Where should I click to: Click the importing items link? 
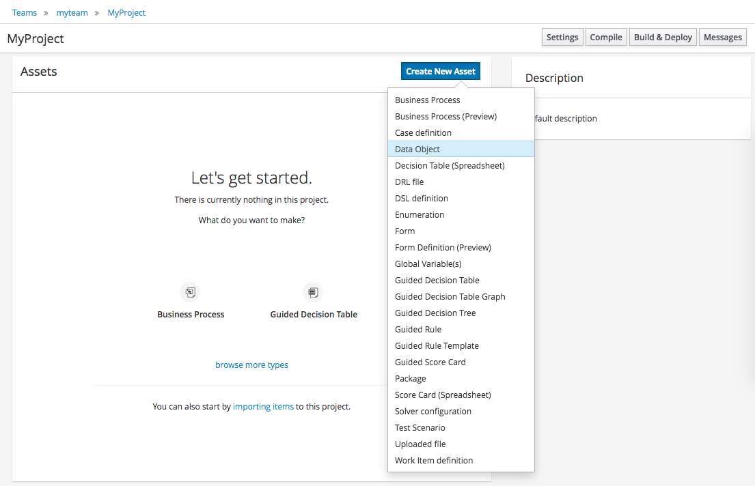[263, 407]
